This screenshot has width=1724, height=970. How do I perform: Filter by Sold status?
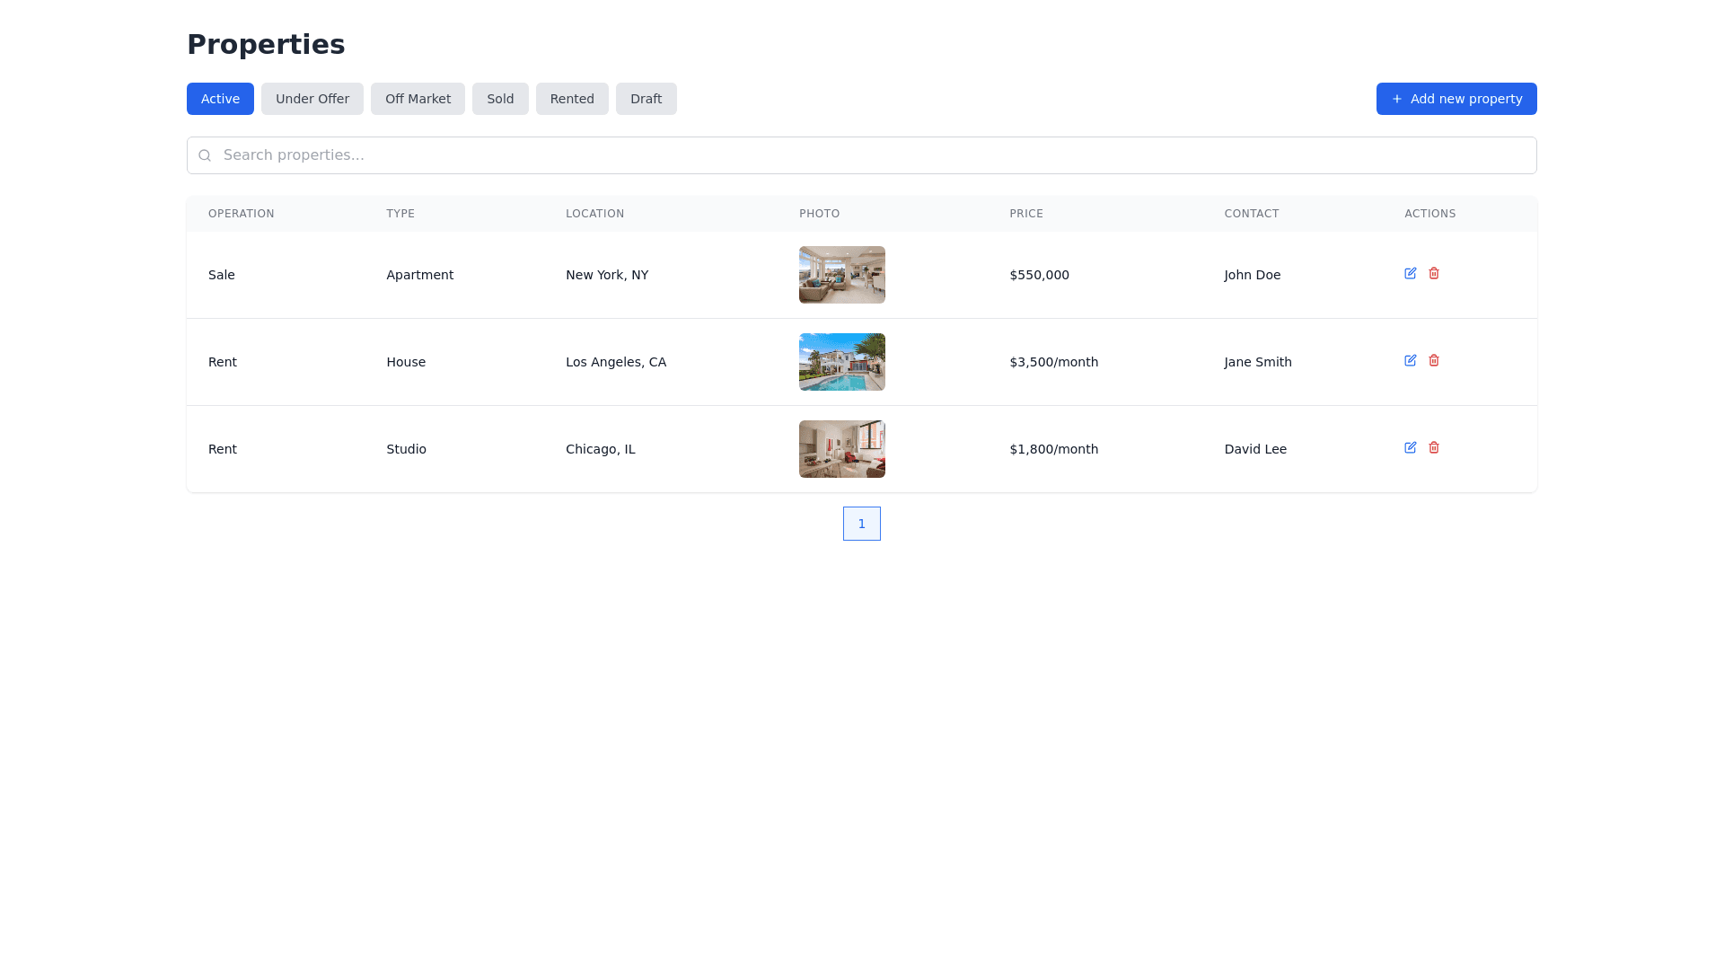click(500, 99)
